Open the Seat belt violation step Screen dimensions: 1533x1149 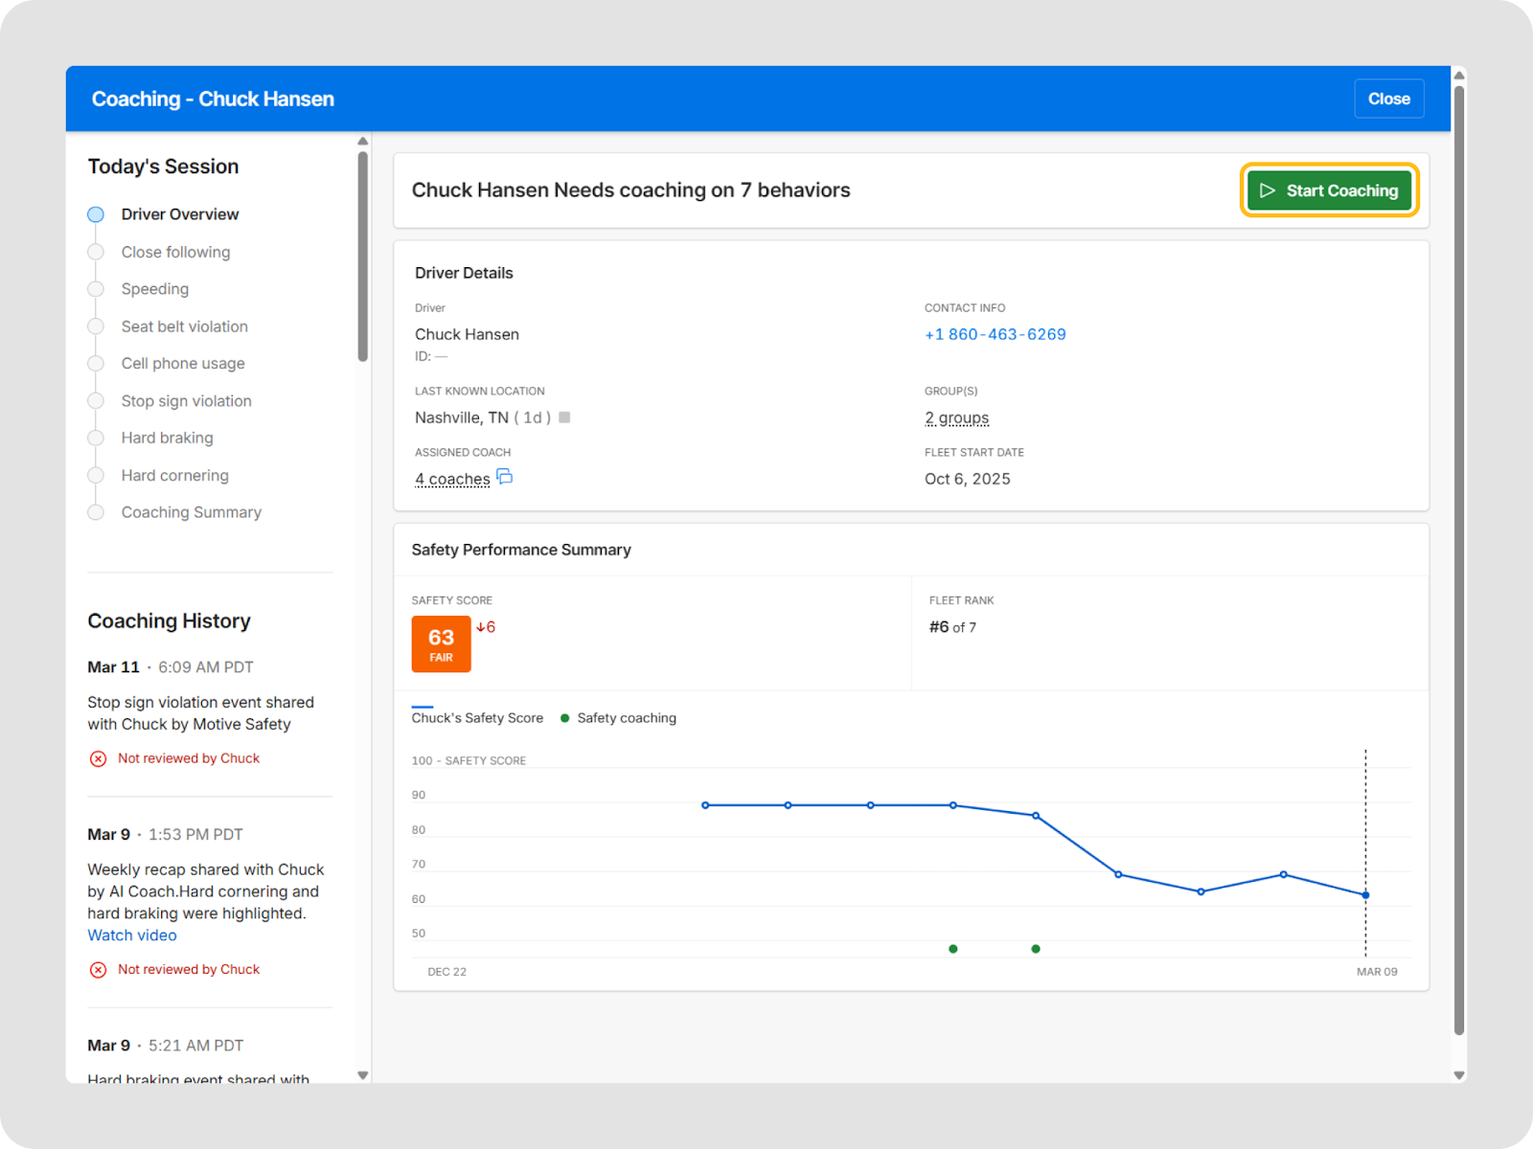point(184,327)
